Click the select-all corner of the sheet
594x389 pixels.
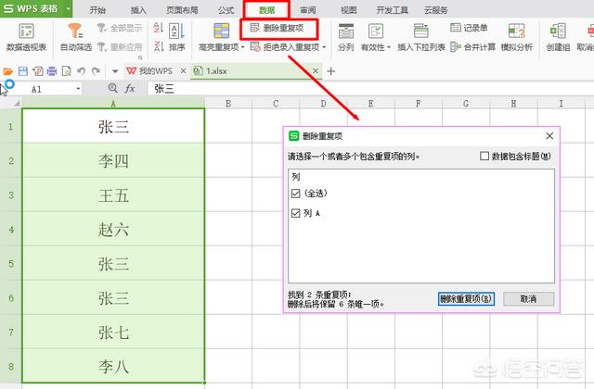pos(16,103)
